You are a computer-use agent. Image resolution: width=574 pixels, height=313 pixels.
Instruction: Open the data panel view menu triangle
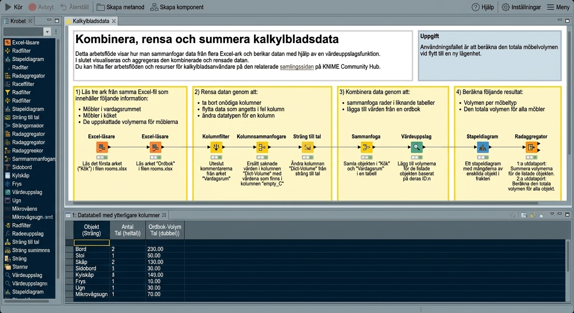coord(552,214)
